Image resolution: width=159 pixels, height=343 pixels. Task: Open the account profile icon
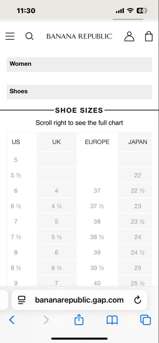(129, 36)
